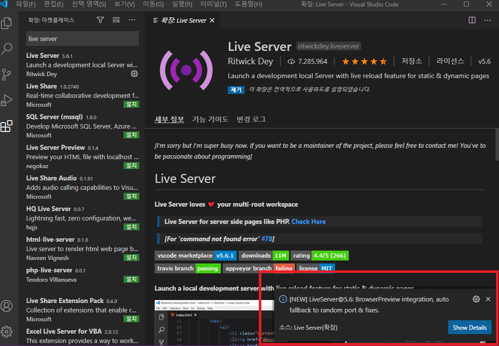Screen dimensions: 499x346
Task: Click the 소스: Live Server(확장) text
Action: [308, 328]
